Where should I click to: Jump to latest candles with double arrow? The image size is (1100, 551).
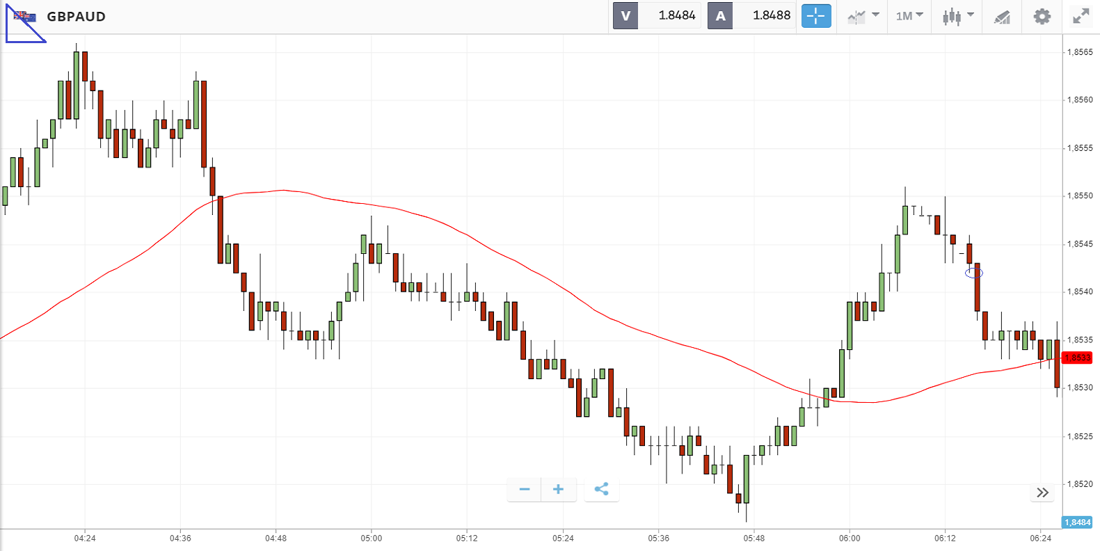click(x=1042, y=493)
